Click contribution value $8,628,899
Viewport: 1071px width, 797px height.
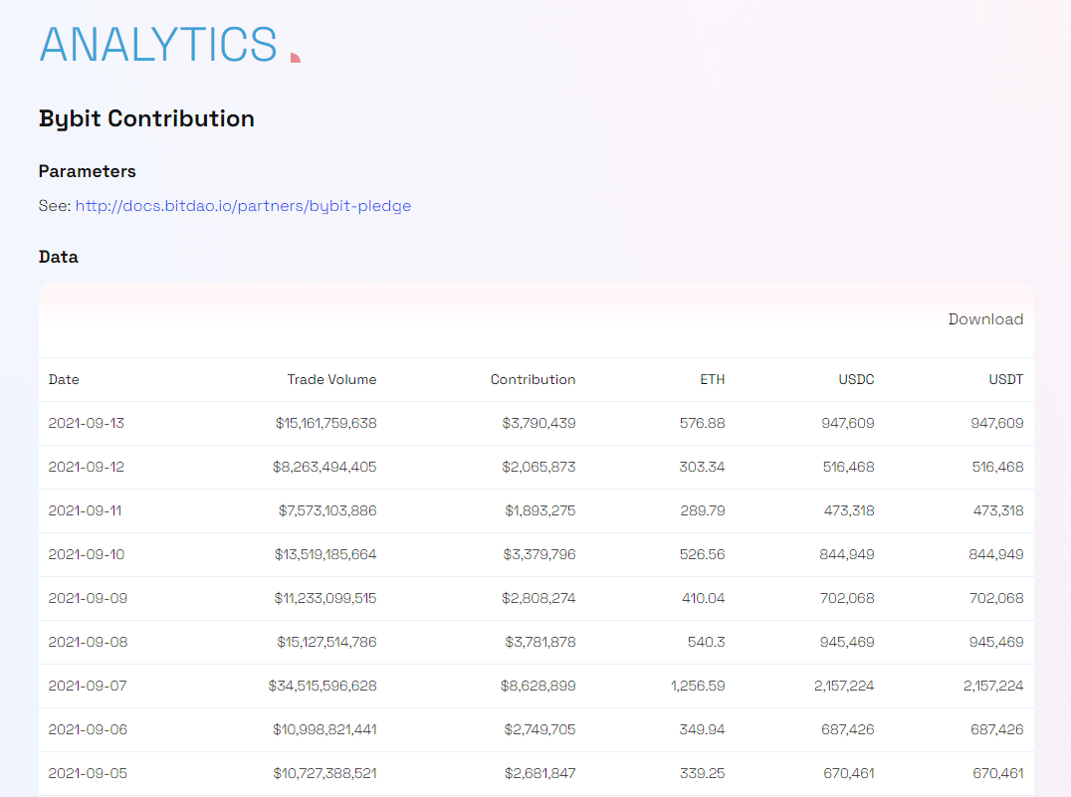point(538,686)
